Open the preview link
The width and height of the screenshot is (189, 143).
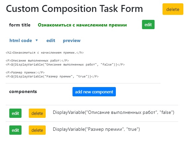tap(72, 40)
